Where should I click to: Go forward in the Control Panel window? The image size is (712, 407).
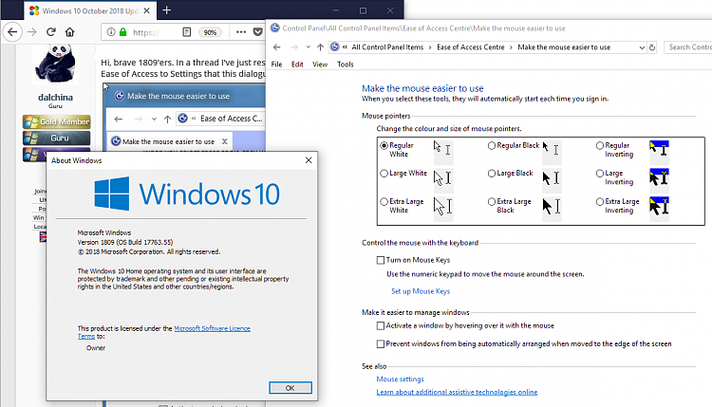click(x=294, y=47)
